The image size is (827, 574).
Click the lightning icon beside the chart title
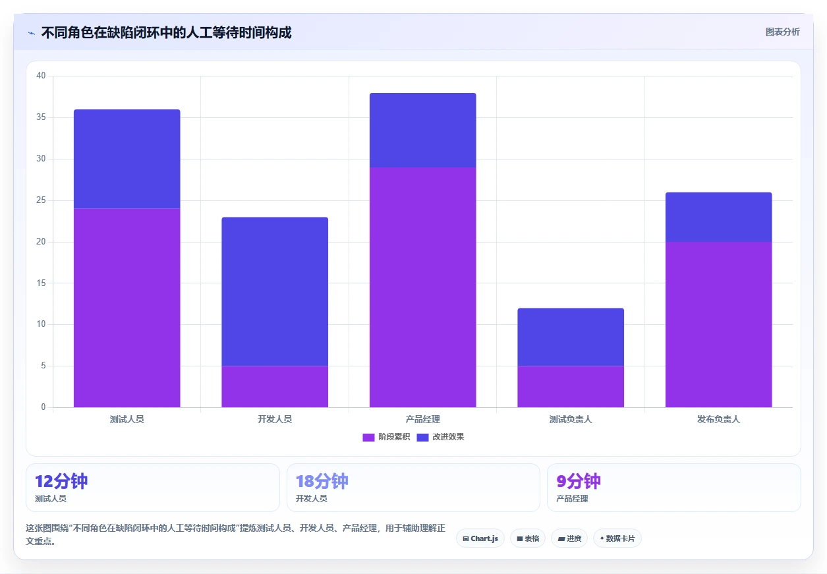[32, 33]
